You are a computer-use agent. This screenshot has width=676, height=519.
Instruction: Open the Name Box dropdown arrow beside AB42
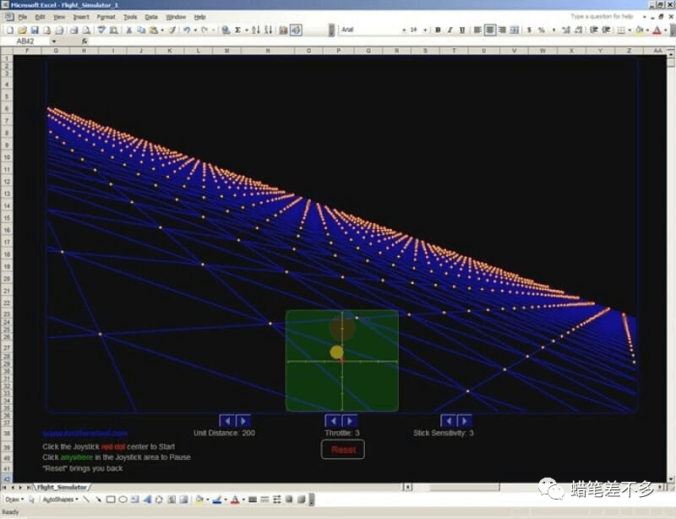(x=54, y=41)
